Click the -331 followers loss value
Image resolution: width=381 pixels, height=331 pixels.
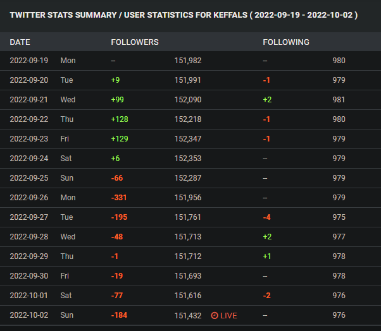(x=119, y=198)
